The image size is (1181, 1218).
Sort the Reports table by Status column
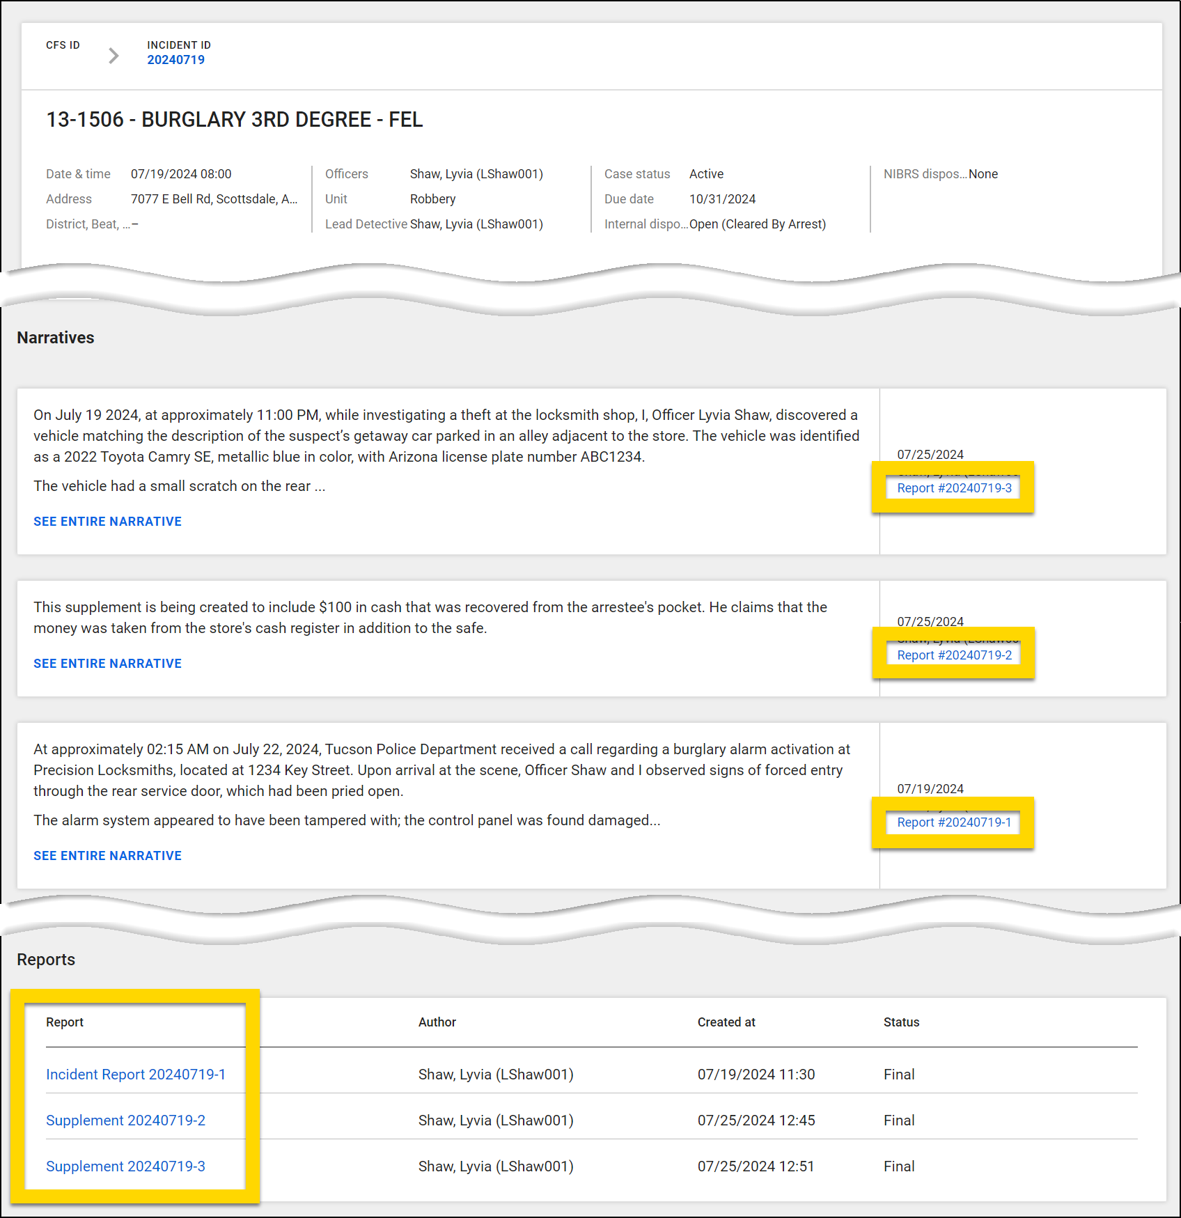click(x=901, y=1022)
